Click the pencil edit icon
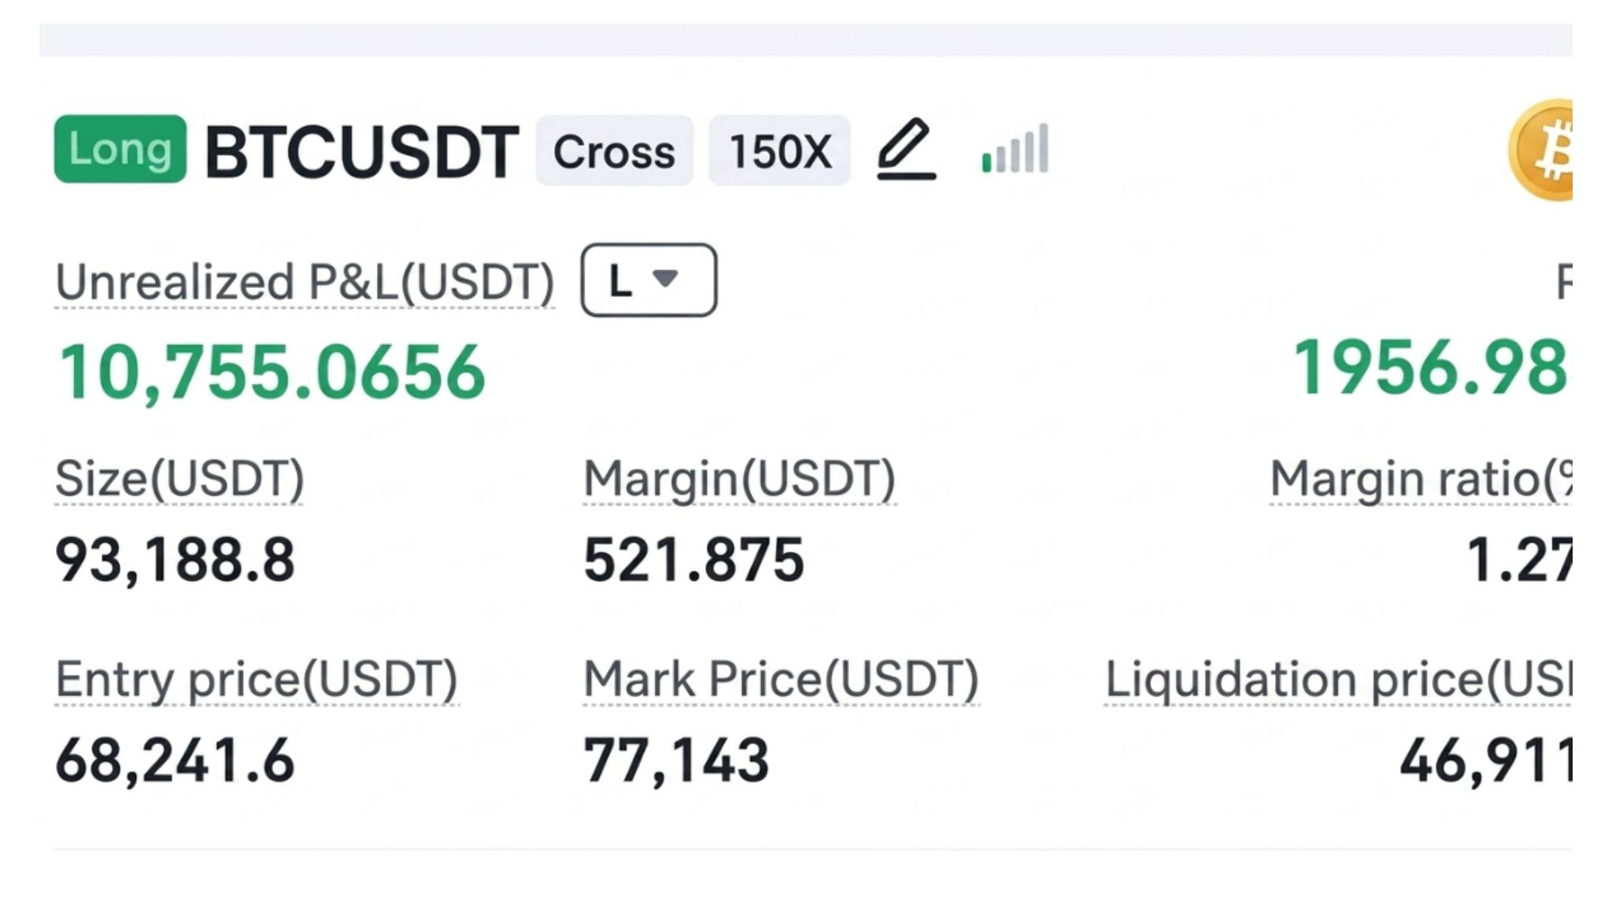The width and height of the screenshot is (1612, 907). point(907,150)
